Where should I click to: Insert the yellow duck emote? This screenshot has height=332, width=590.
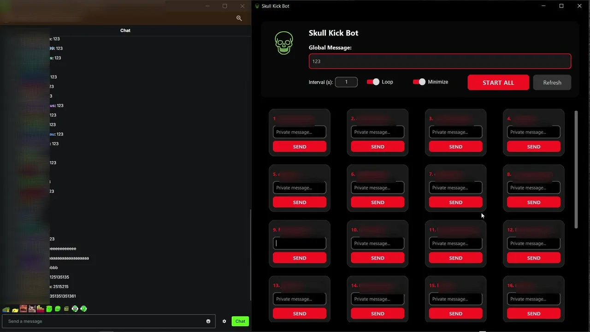[x=15, y=310]
